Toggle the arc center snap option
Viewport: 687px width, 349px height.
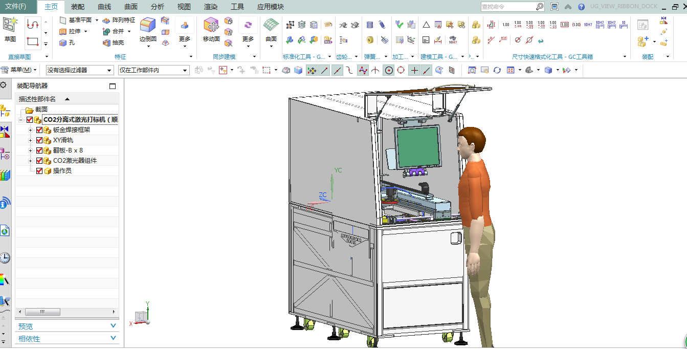coord(389,70)
